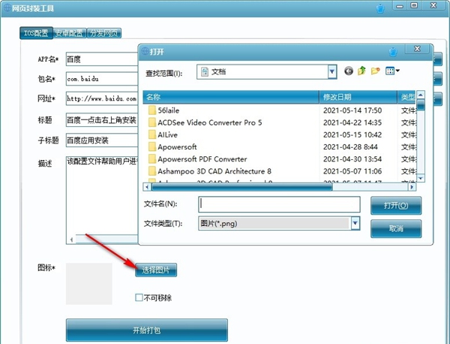Click the 子标题 input field
The image size is (450, 344).
[102, 140]
